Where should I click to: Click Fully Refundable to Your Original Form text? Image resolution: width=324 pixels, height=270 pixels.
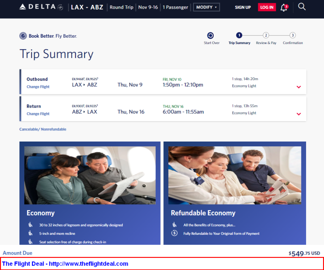click(x=221, y=233)
